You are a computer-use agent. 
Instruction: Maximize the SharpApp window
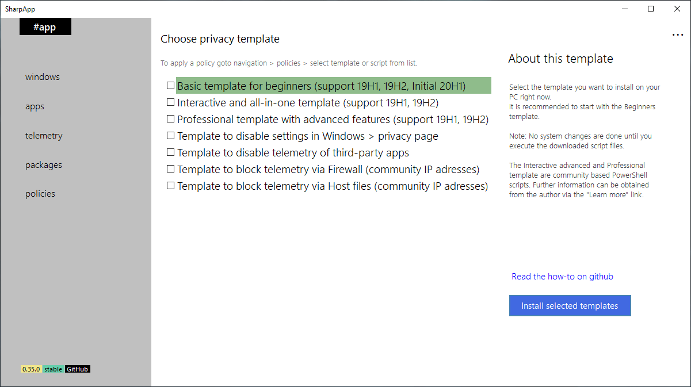(x=651, y=9)
